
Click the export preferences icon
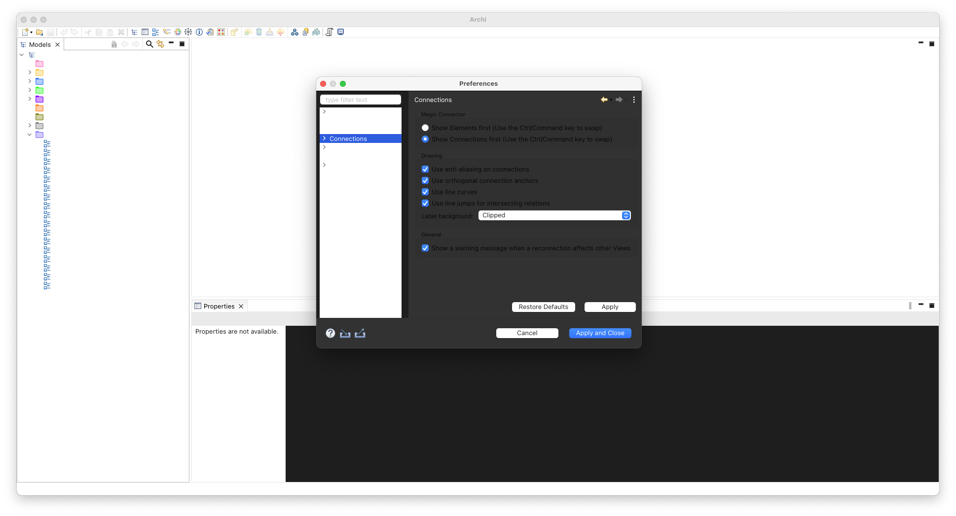click(x=360, y=334)
